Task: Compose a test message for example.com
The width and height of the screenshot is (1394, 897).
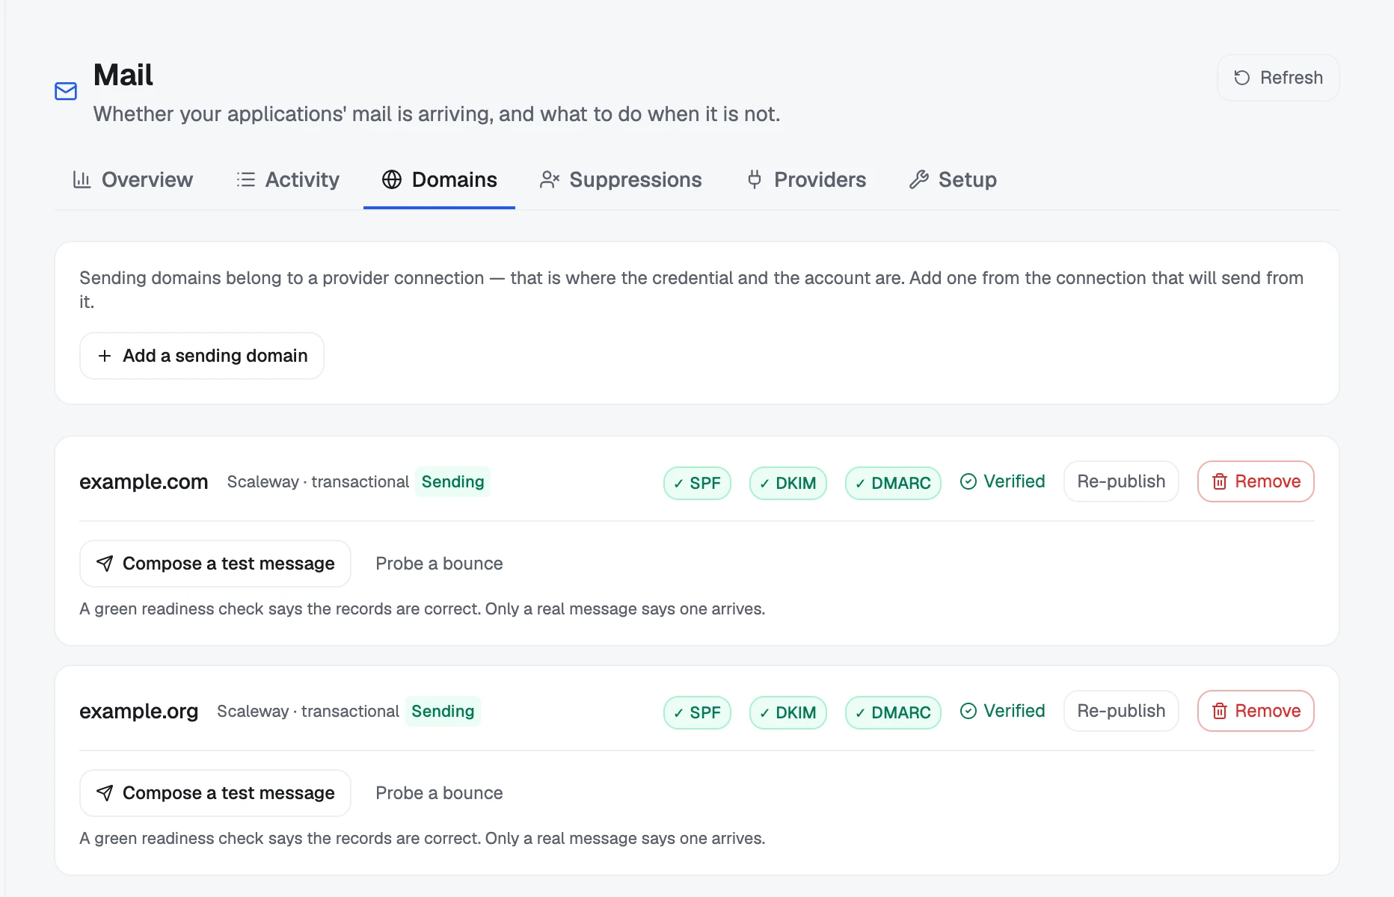Action: click(215, 564)
